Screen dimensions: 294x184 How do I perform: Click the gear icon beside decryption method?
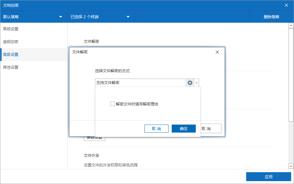[190, 83]
